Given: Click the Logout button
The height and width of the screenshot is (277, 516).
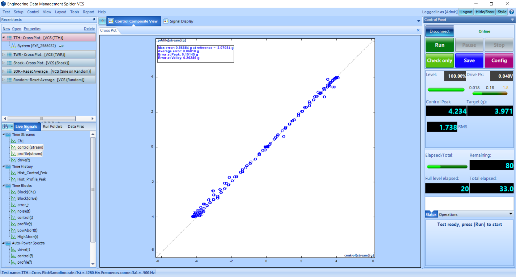Looking at the screenshot, I should pos(466,12).
